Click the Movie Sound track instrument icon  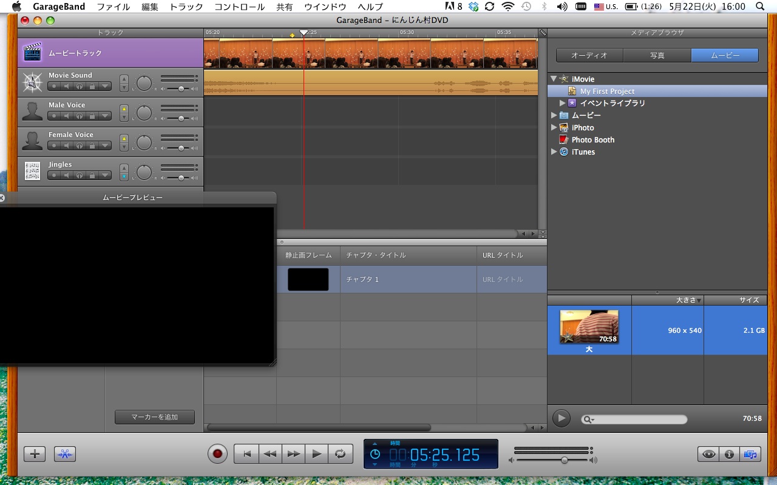point(32,82)
